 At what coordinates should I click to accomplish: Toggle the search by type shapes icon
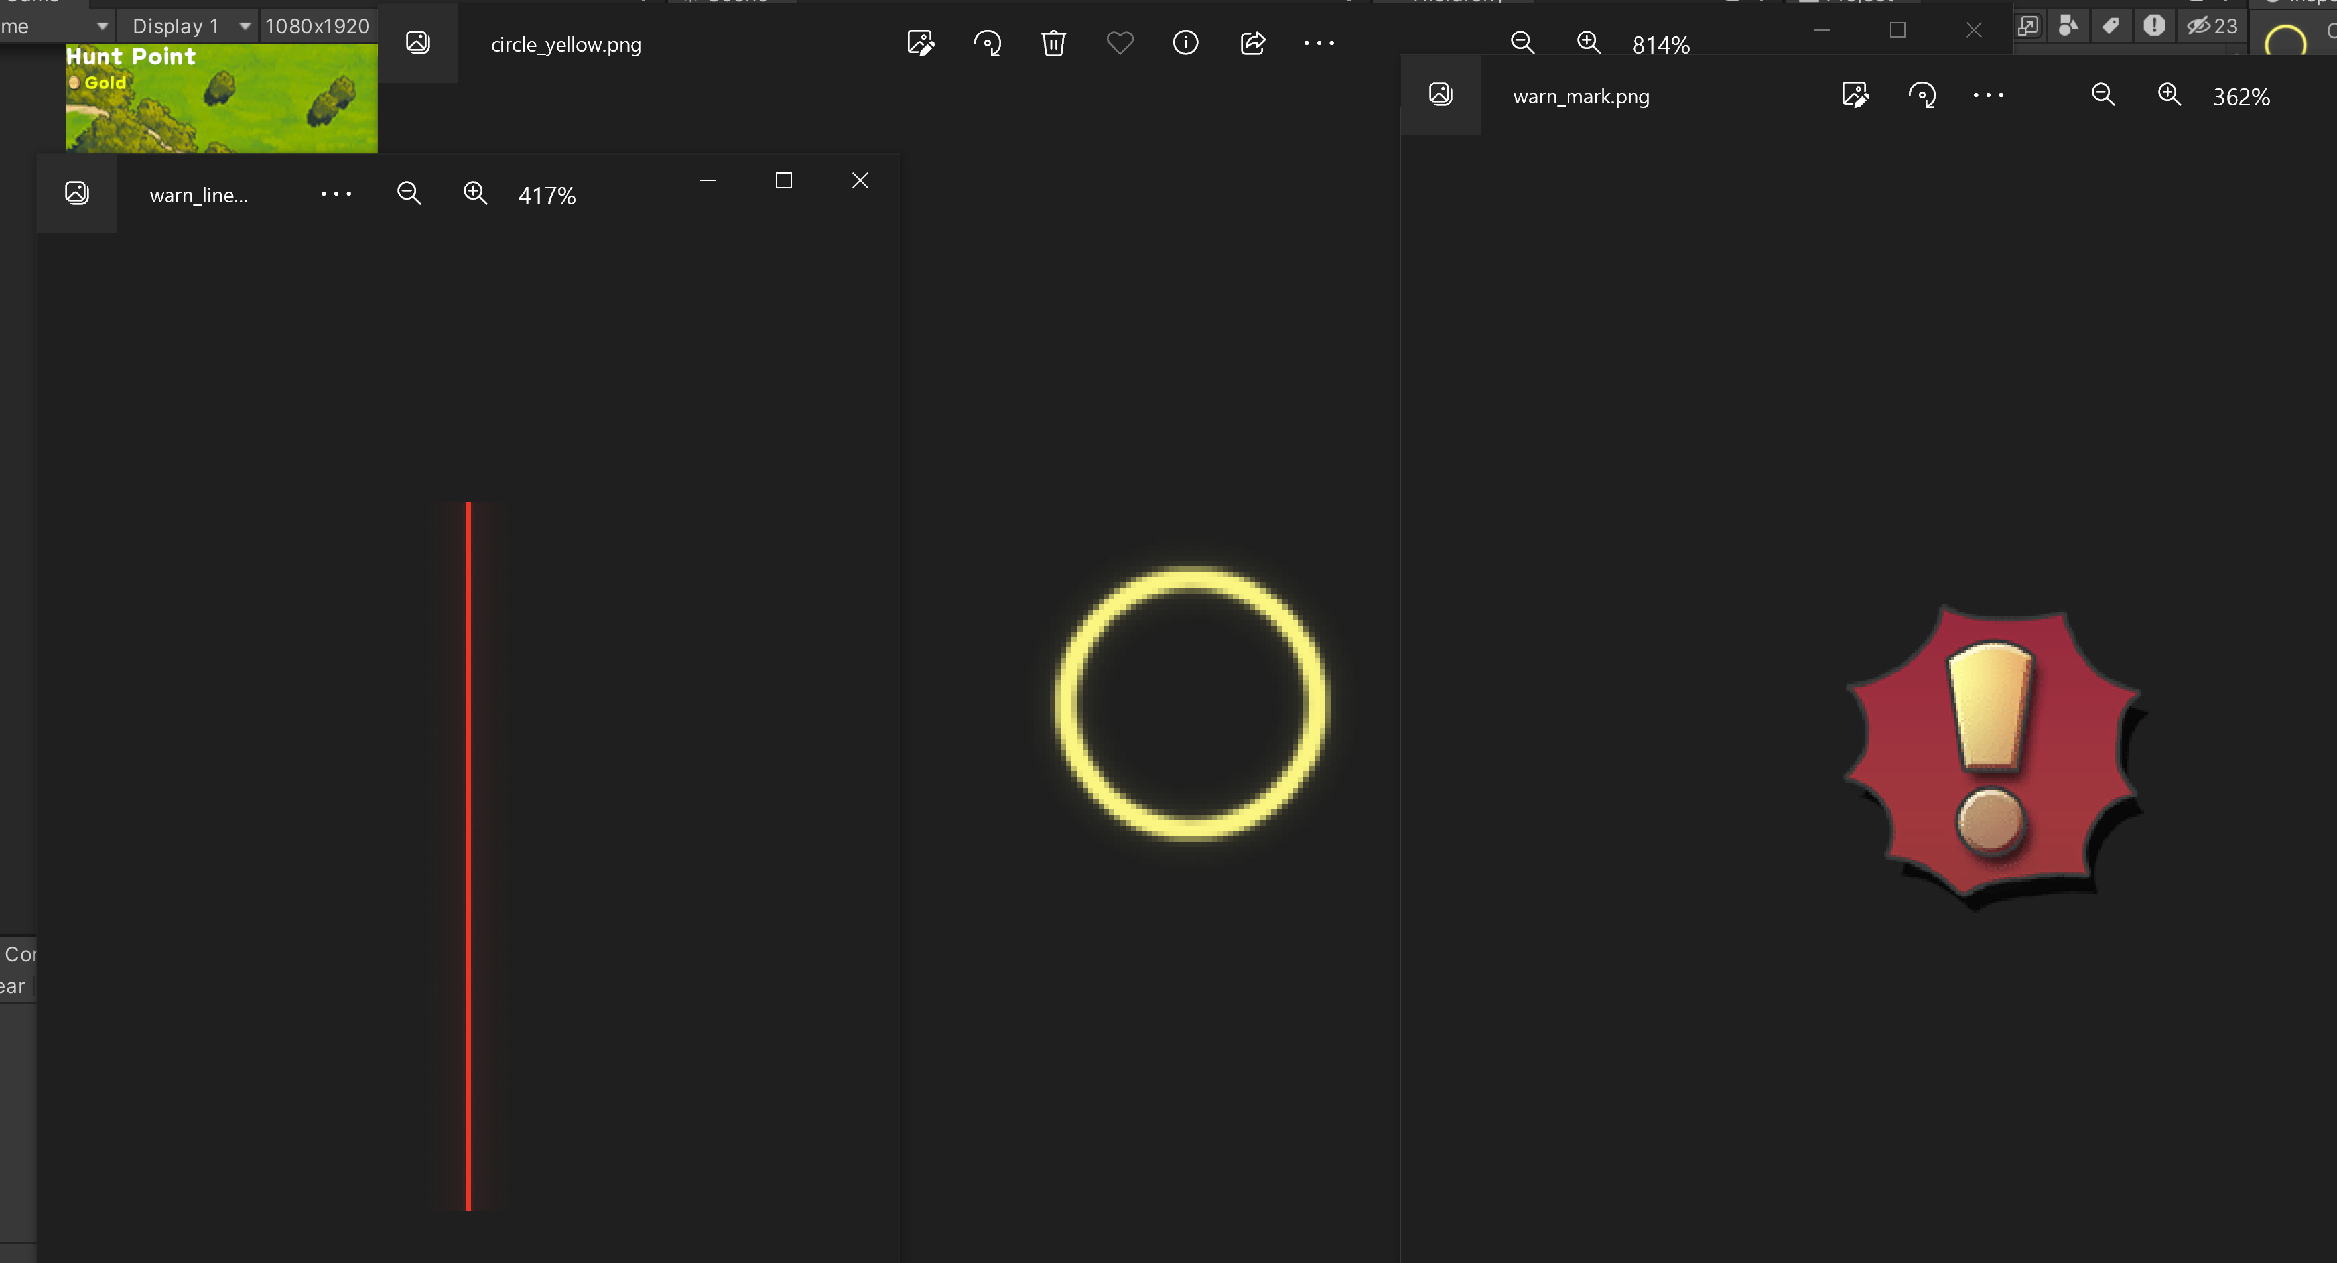tap(2070, 25)
